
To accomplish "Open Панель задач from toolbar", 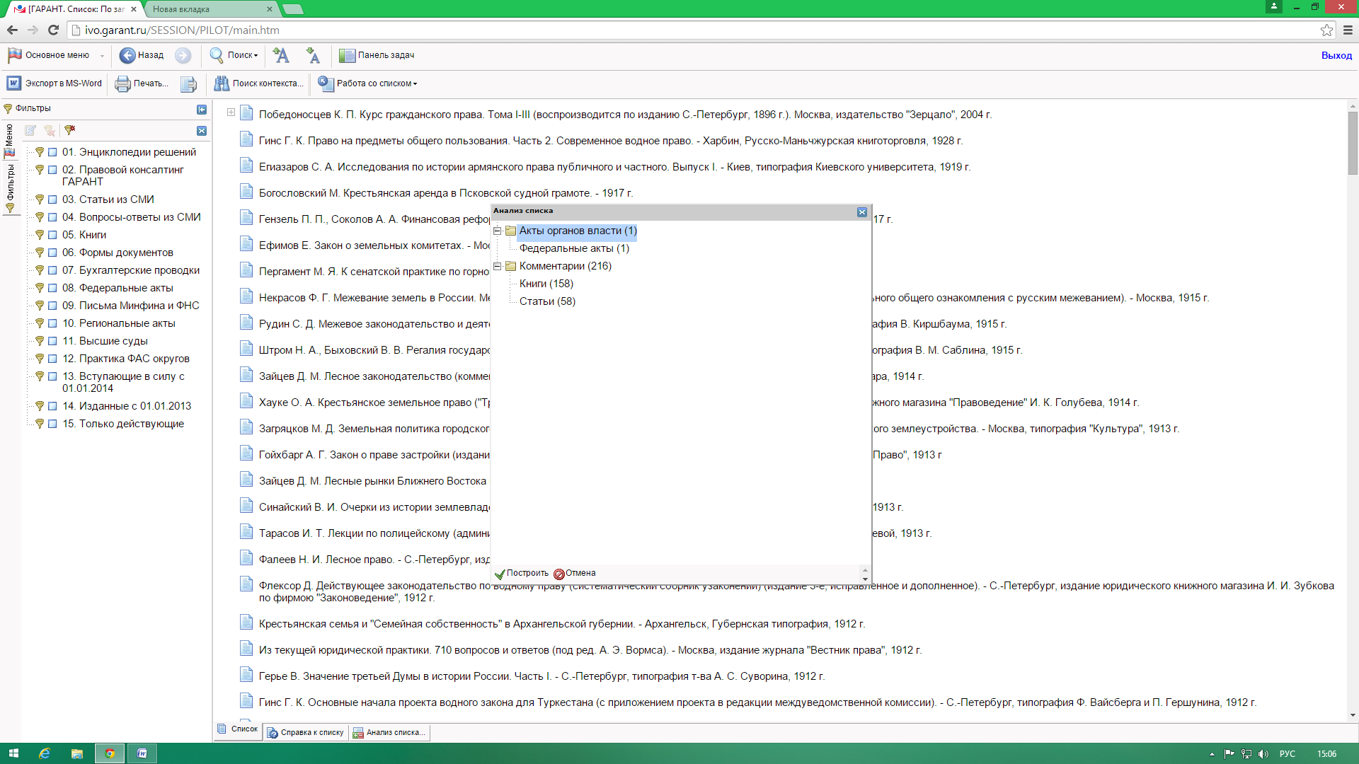I will [x=377, y=55].
